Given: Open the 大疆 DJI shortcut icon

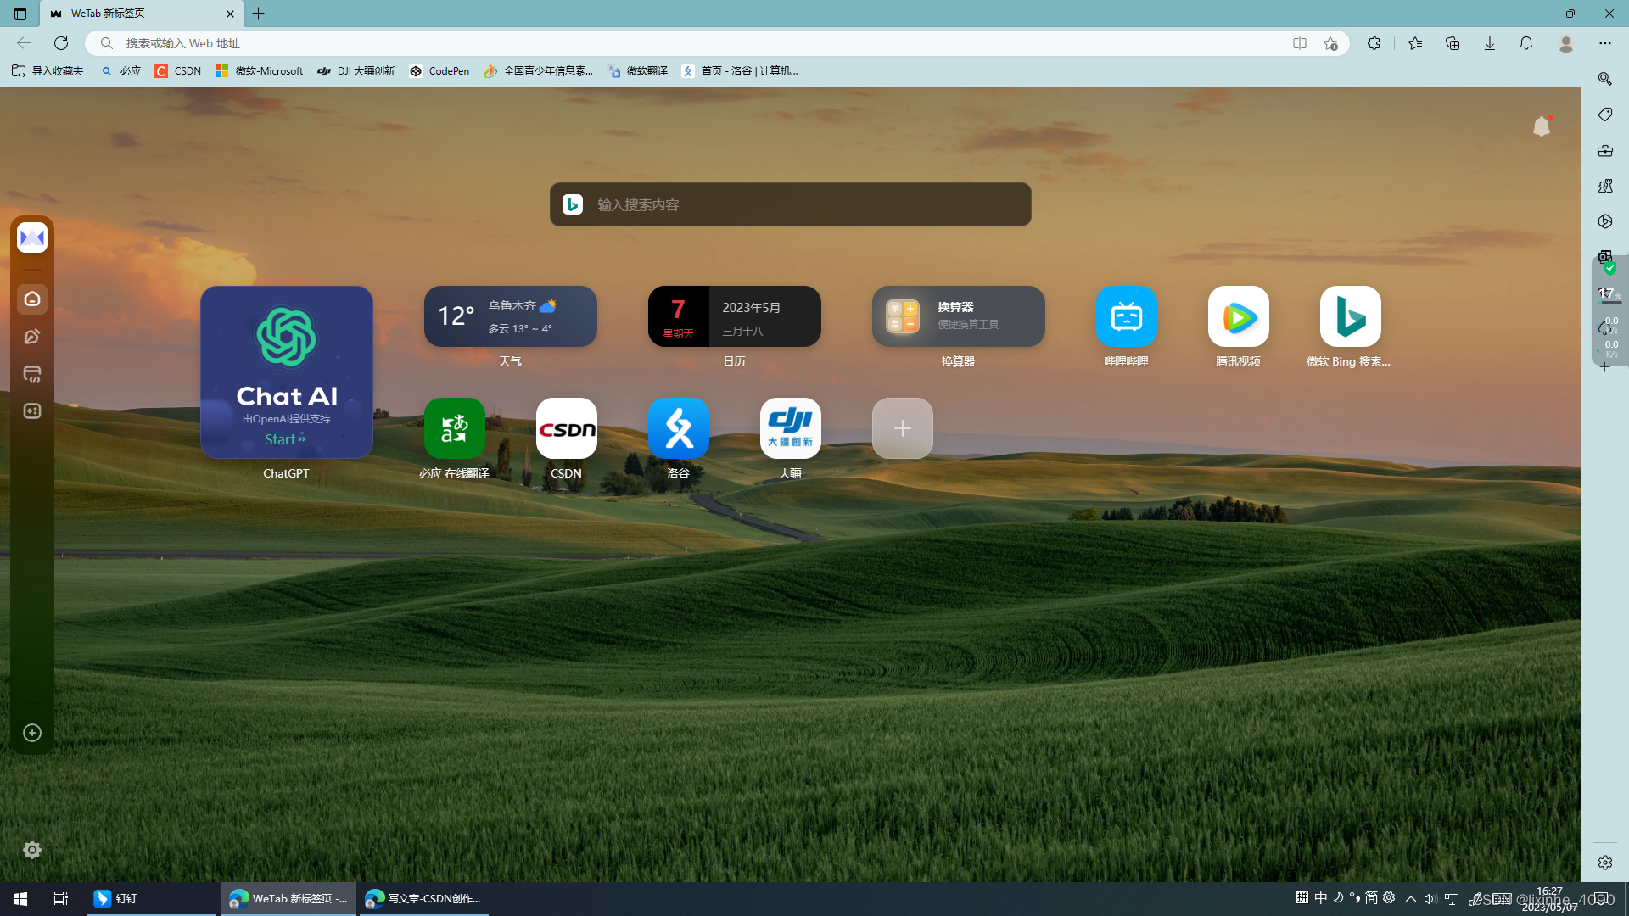Looking at the screenshot, I should [x=791, y=428].
